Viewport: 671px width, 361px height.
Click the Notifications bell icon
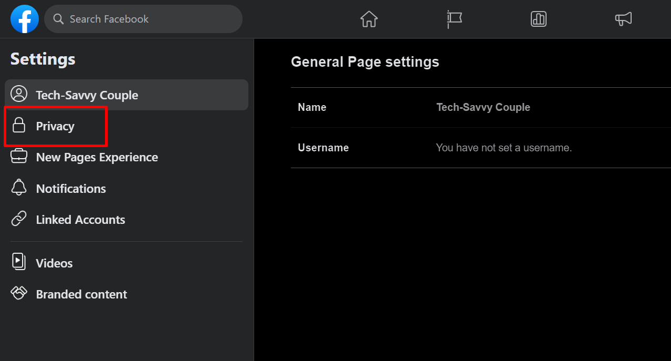click(x=19, y=188)
